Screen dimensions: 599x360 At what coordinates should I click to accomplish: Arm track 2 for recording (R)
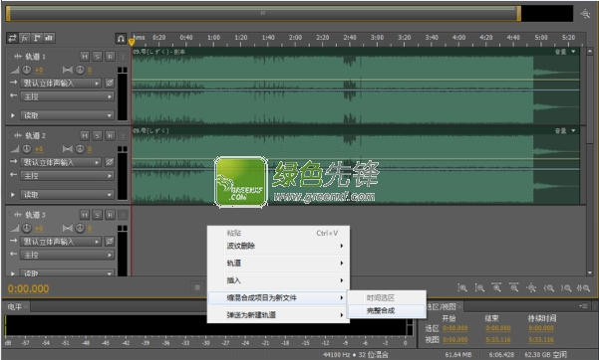point(110,136)
